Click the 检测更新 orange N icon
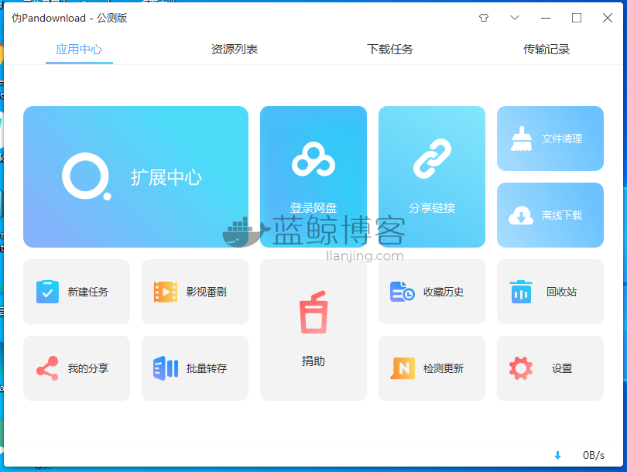Screen dimensions: 627x472 tap(403, 368)
